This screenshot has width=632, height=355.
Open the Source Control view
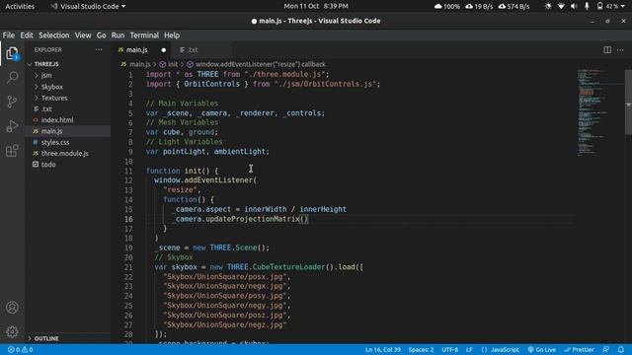12,102
